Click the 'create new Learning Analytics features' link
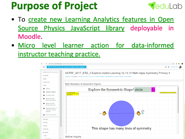185x139 pixels. point(74,19)
